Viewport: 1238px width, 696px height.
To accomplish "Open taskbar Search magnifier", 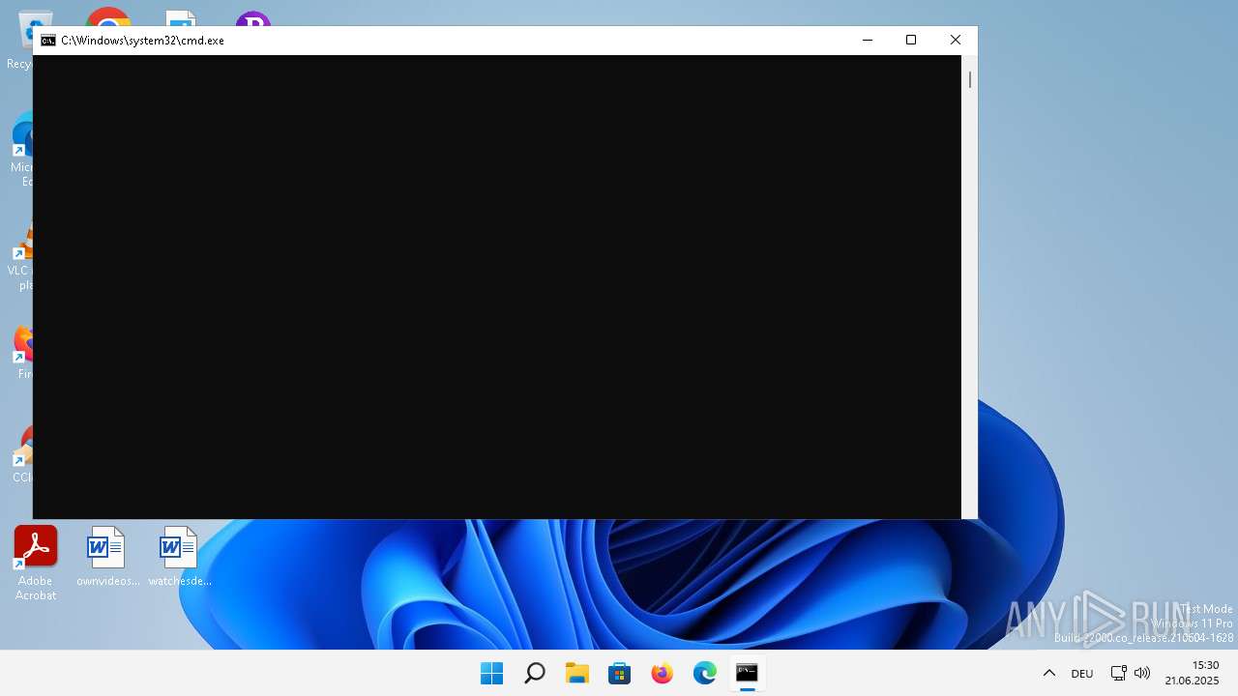I will (x=534, y=673).
